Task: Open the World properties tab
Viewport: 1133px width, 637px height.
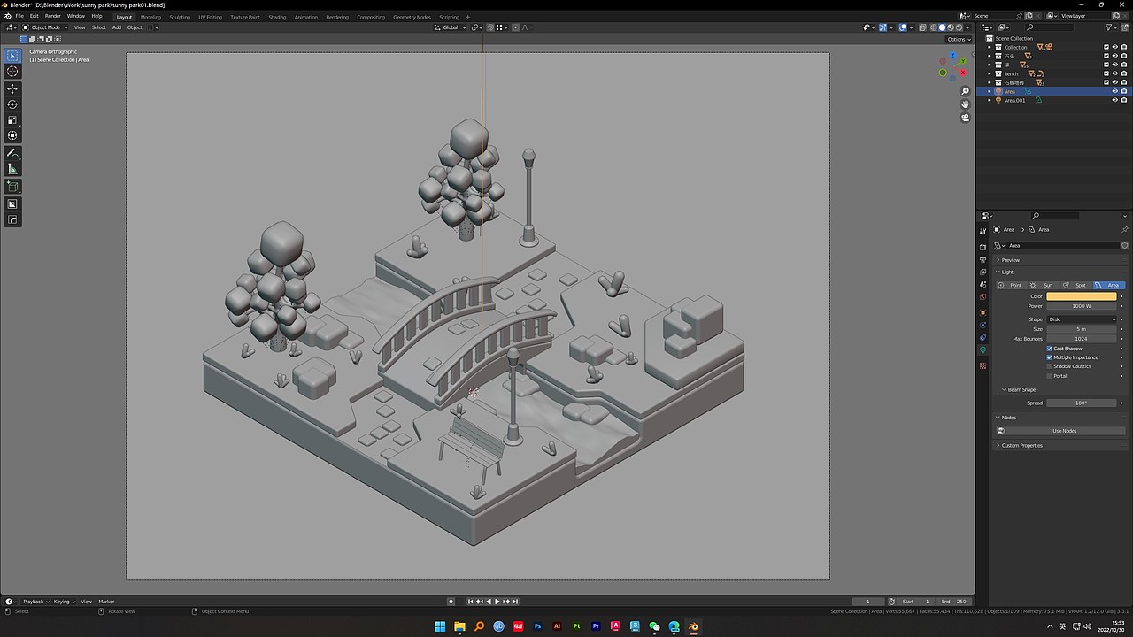Action: coord(983,297)
